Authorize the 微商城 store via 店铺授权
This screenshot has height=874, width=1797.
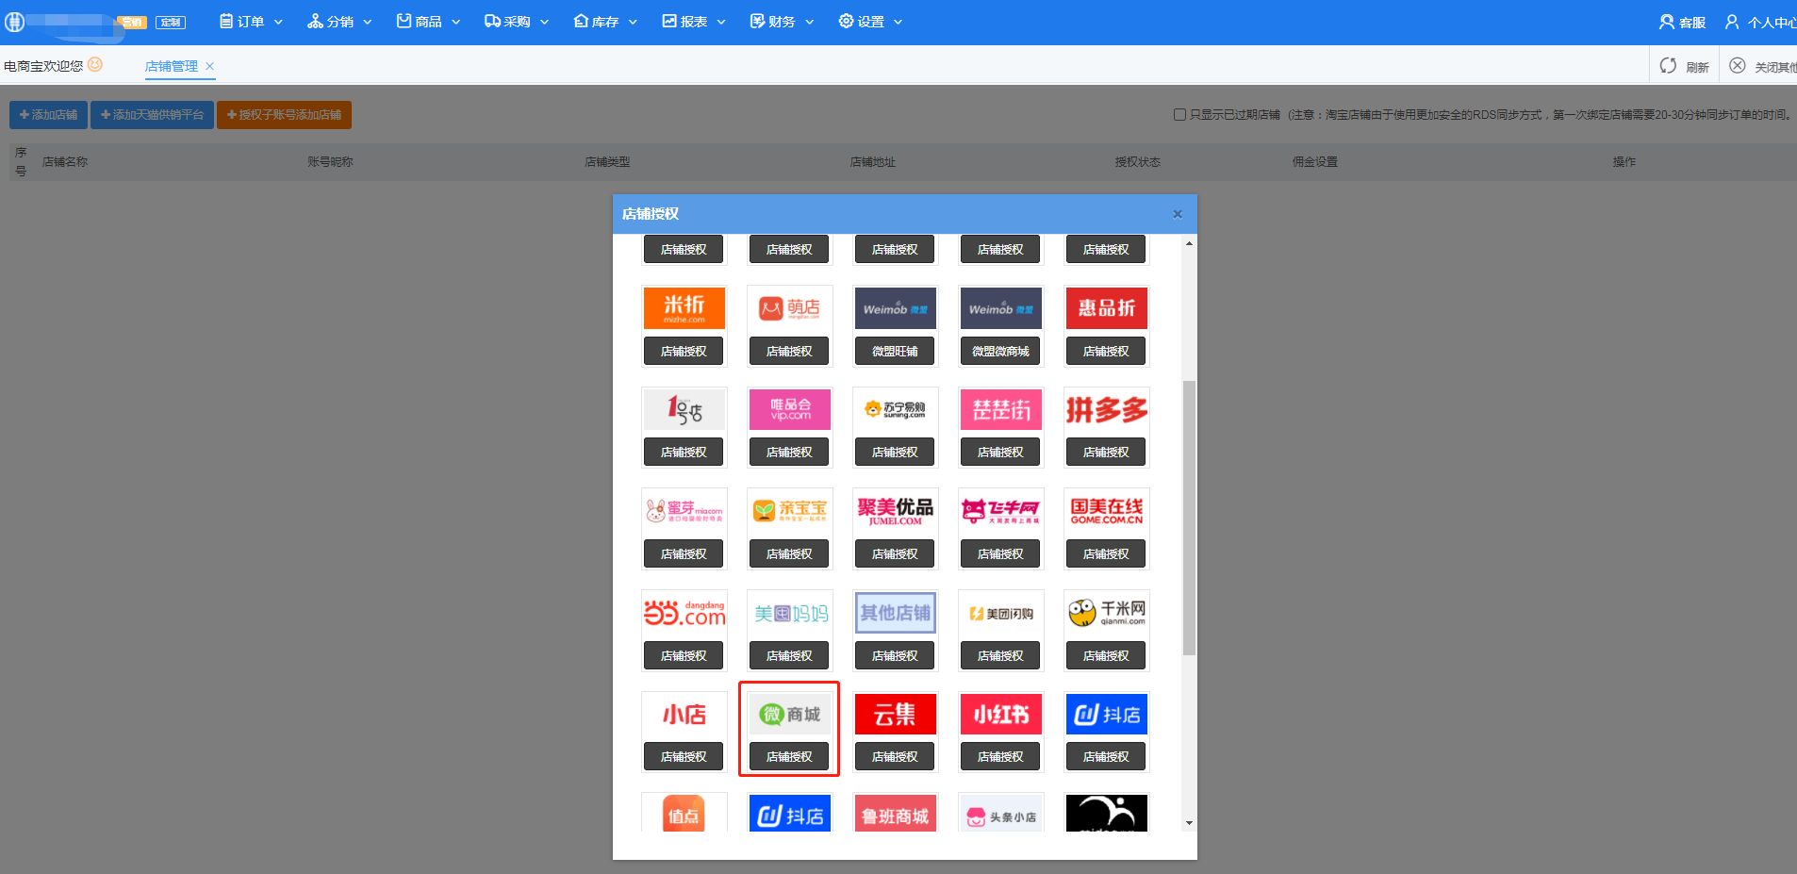pos(789,756)
